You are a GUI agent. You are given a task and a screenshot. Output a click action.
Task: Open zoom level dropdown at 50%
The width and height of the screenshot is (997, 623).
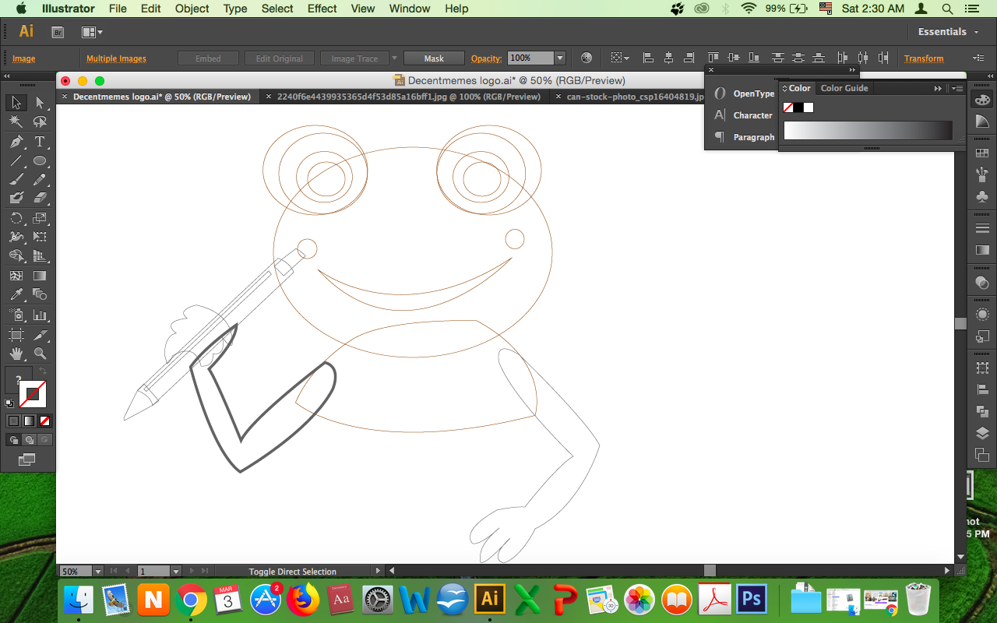pyautogui.click(x=97, y=571)
